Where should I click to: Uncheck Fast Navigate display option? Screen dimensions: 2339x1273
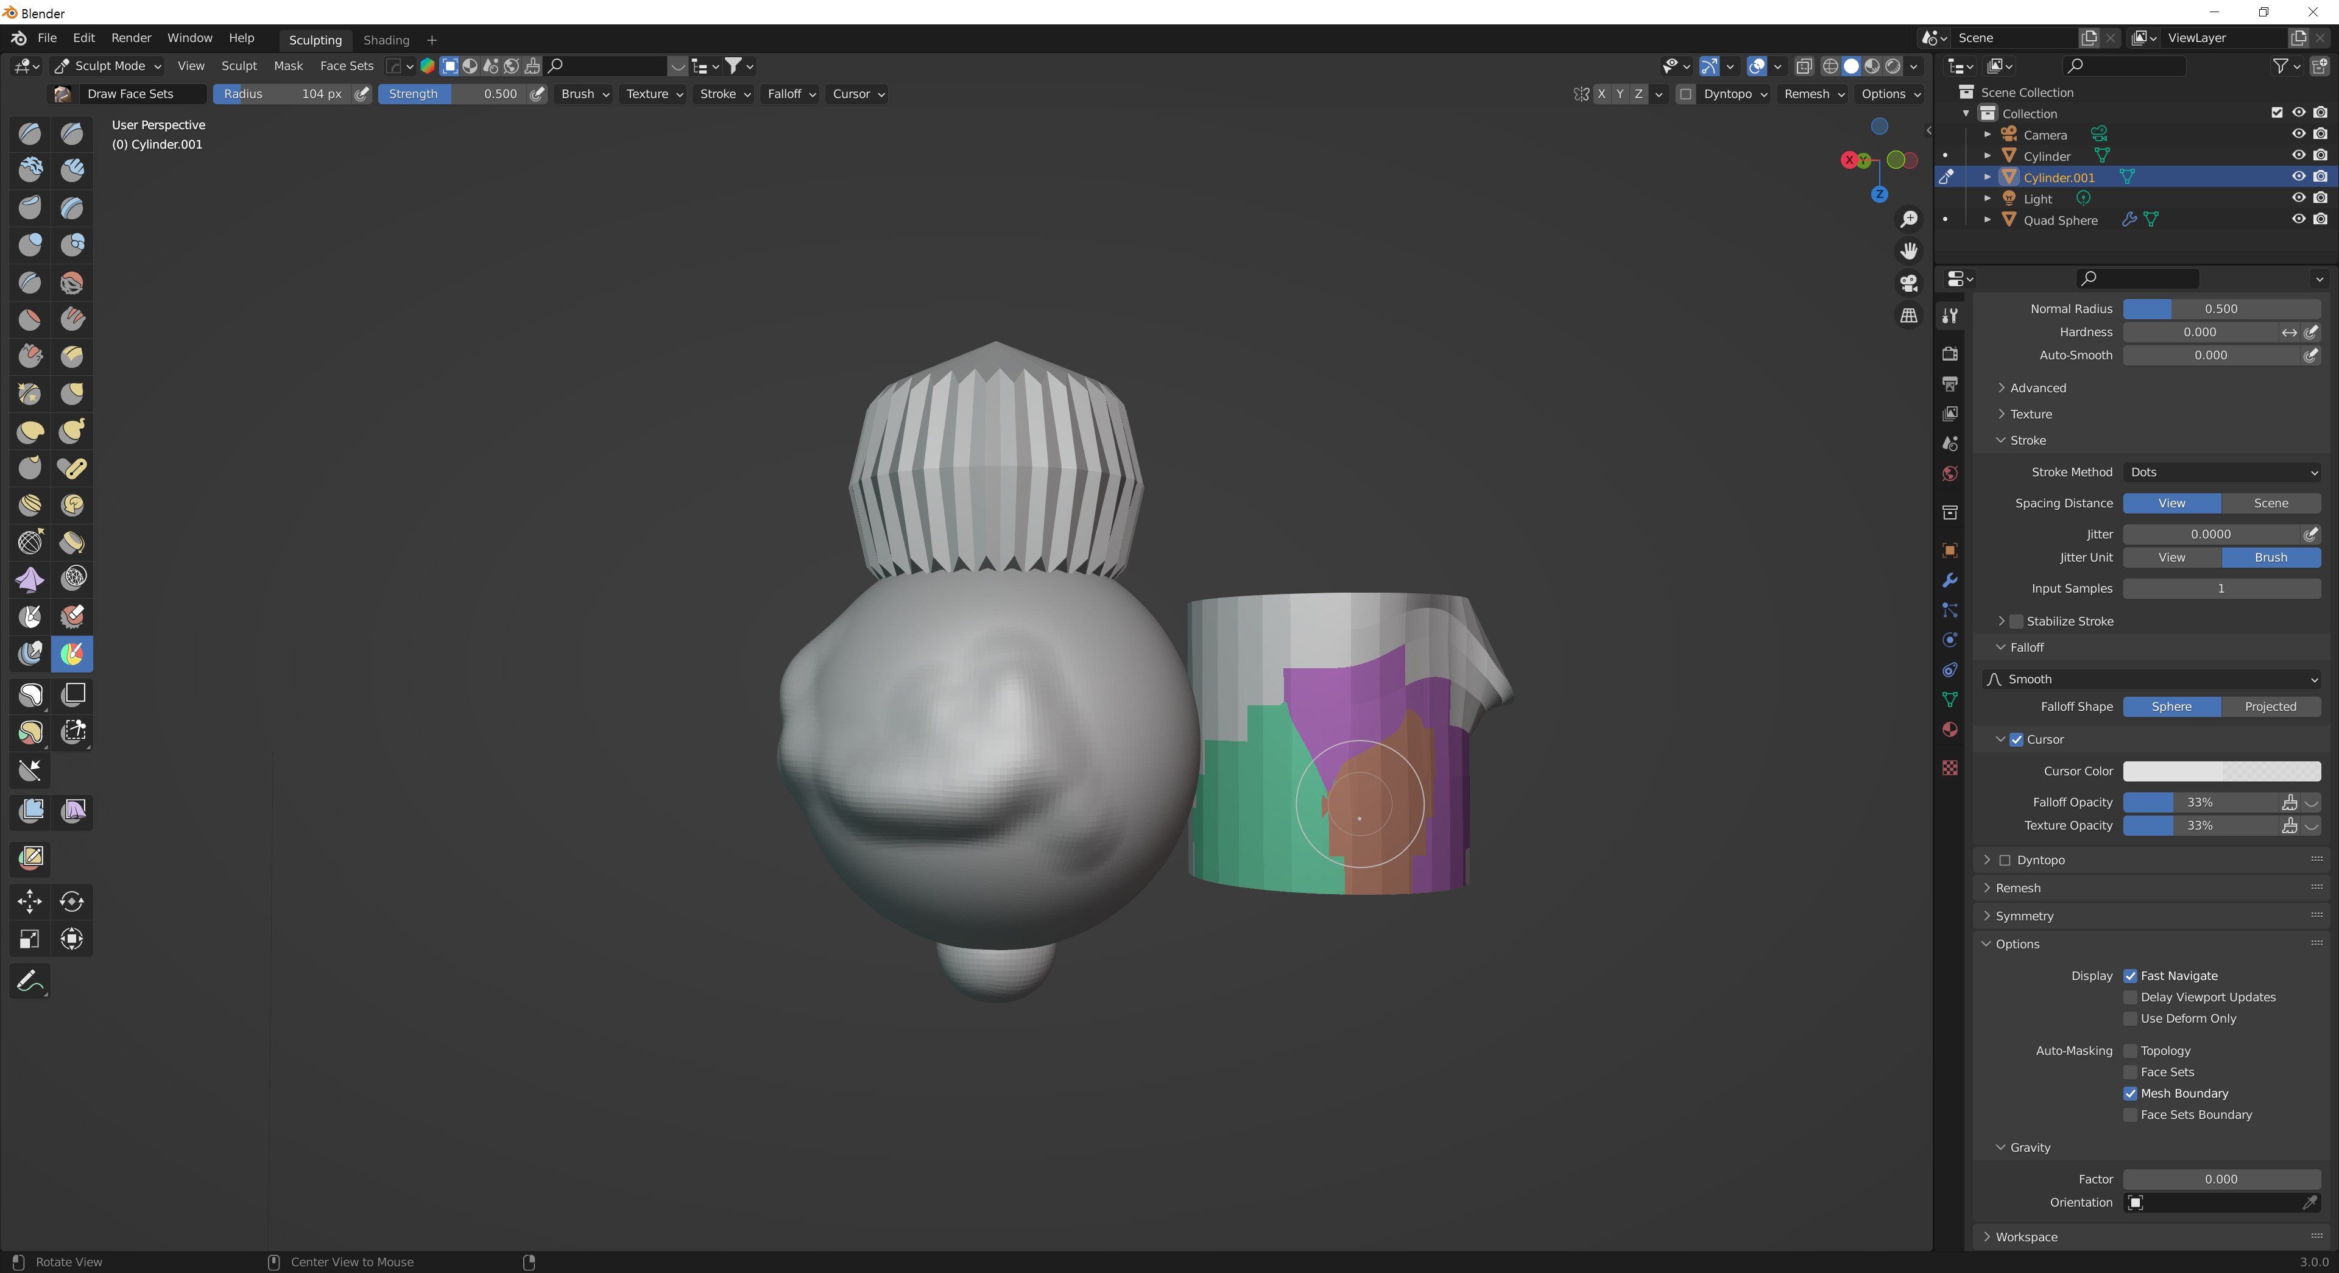coord(2130,976)
